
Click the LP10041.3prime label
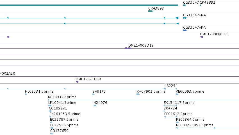[62, 103]
